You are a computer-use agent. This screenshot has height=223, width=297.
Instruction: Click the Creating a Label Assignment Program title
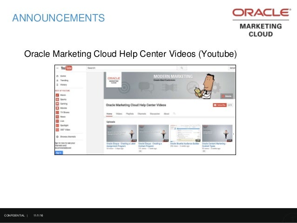121,145
